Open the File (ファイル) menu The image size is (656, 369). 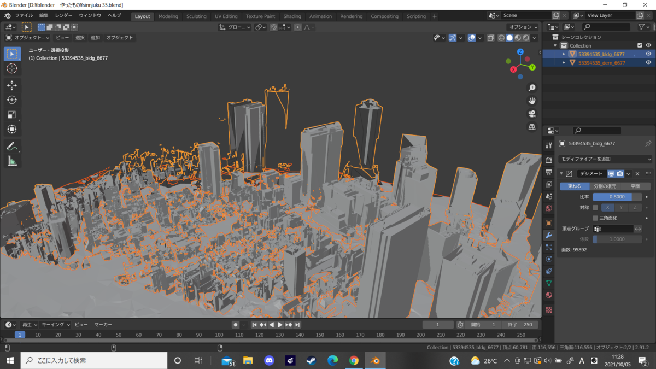point(24,16)
